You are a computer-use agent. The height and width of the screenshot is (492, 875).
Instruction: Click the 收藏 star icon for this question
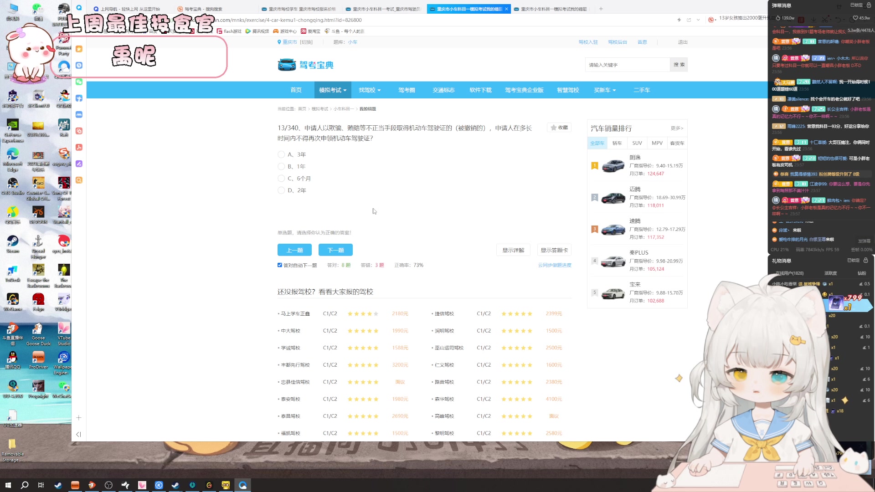(554, 128)
